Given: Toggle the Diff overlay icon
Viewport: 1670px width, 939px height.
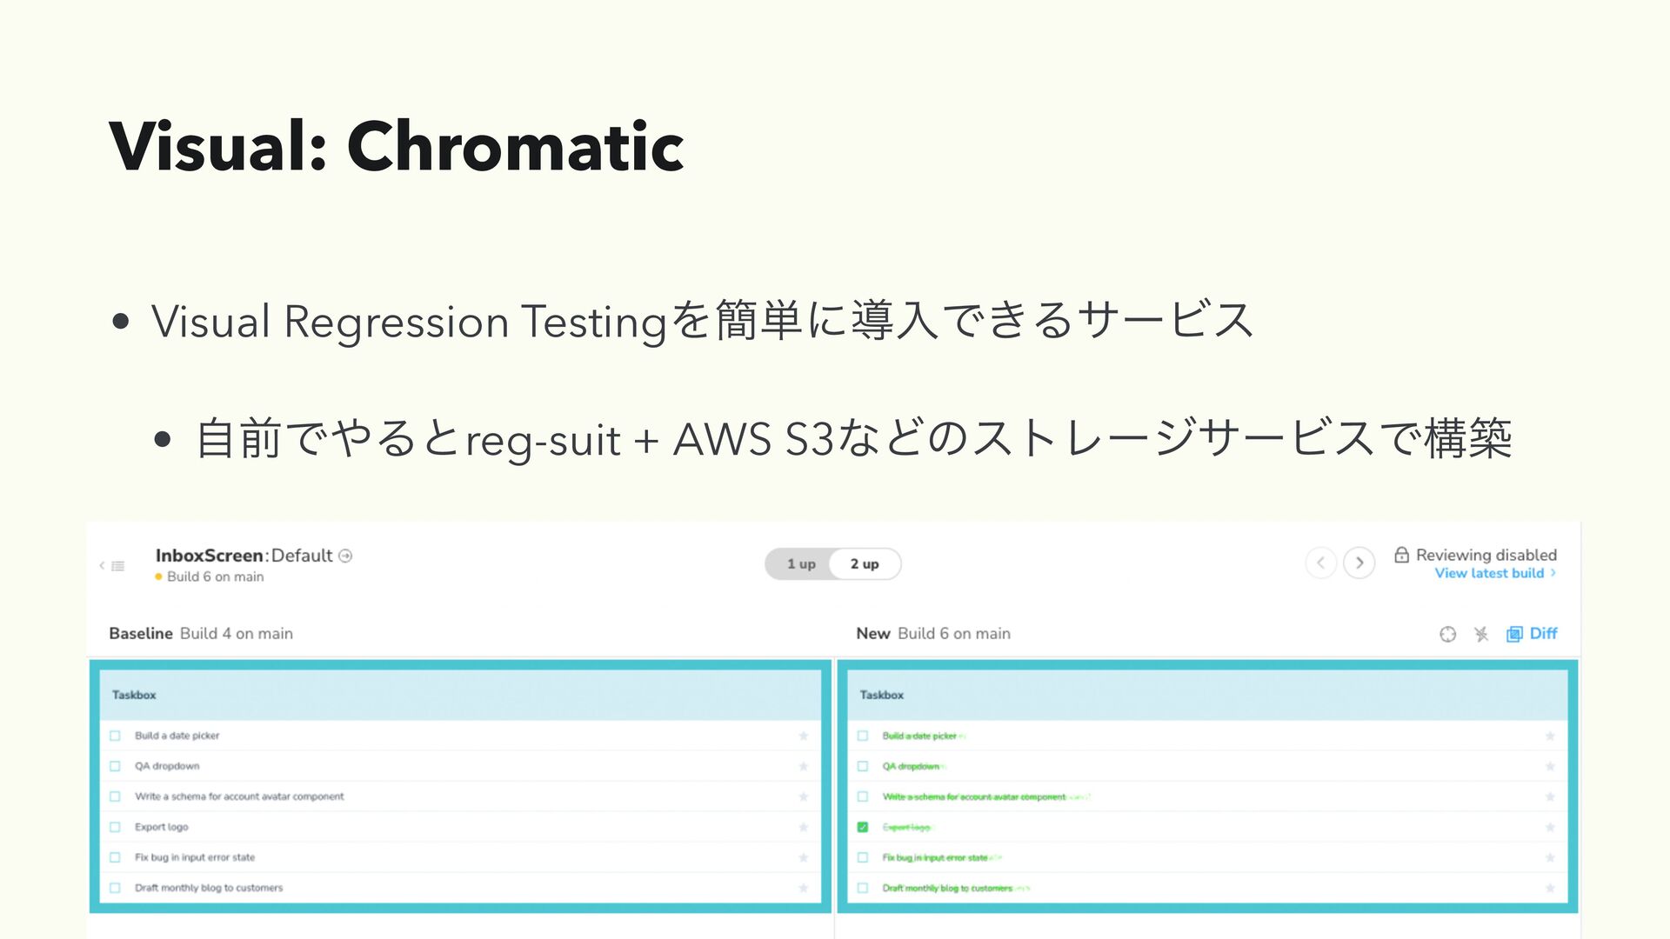Looking at the screenshot, I should pyautogui.click(x=1514, y=634).
